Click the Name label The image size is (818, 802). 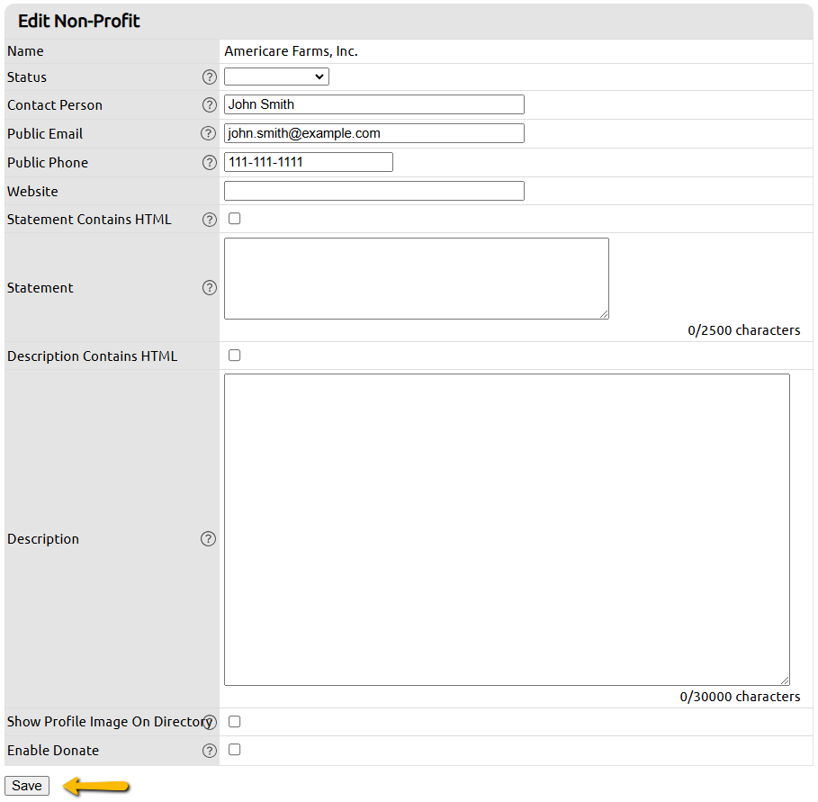coord(25,51)
